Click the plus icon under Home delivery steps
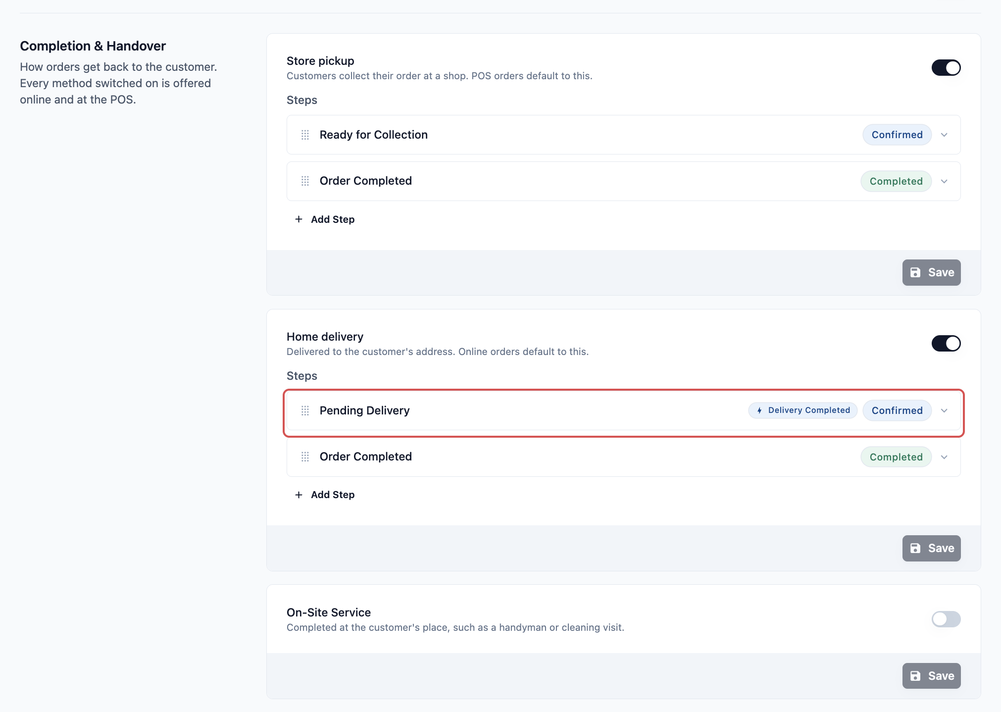 click(x=299, y=495)
